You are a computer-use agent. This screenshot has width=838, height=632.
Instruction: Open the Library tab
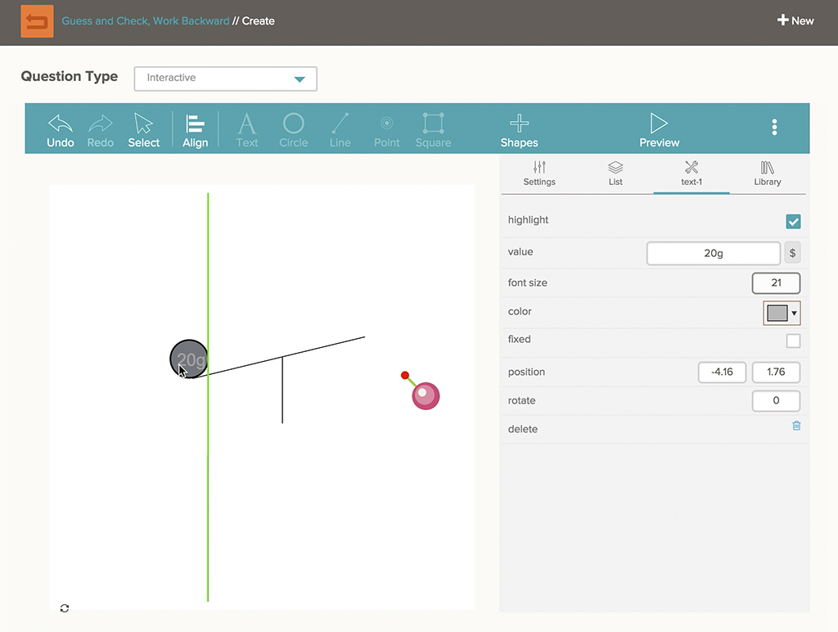point(767,174)
